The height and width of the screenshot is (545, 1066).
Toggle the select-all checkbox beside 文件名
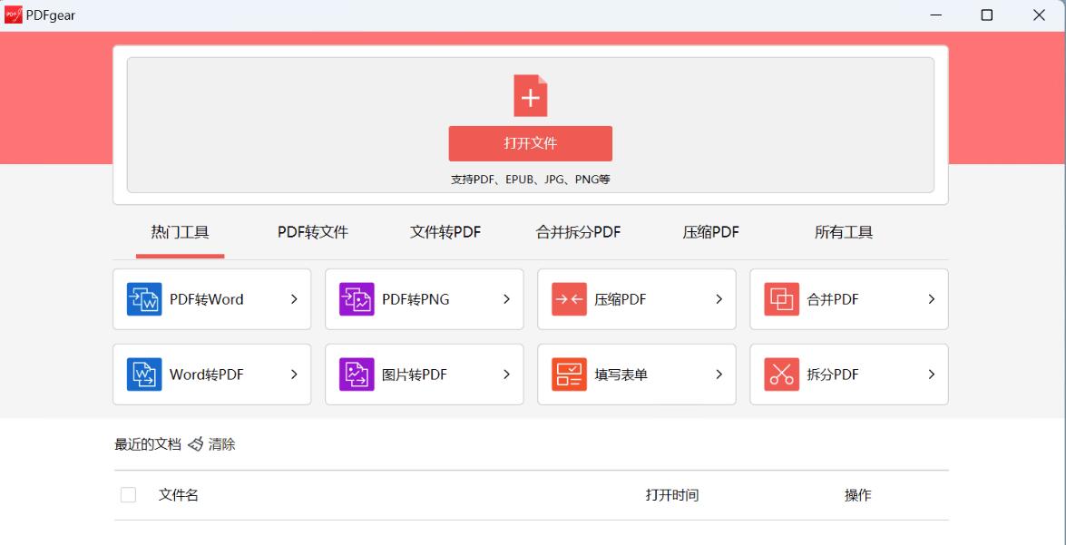(x=128, y=495)
